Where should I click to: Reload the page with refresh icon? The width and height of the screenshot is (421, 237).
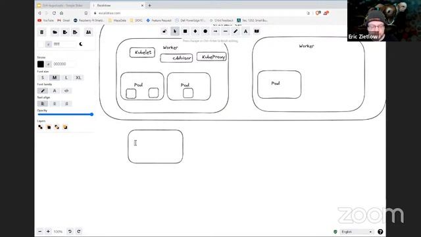coord(54,13)
